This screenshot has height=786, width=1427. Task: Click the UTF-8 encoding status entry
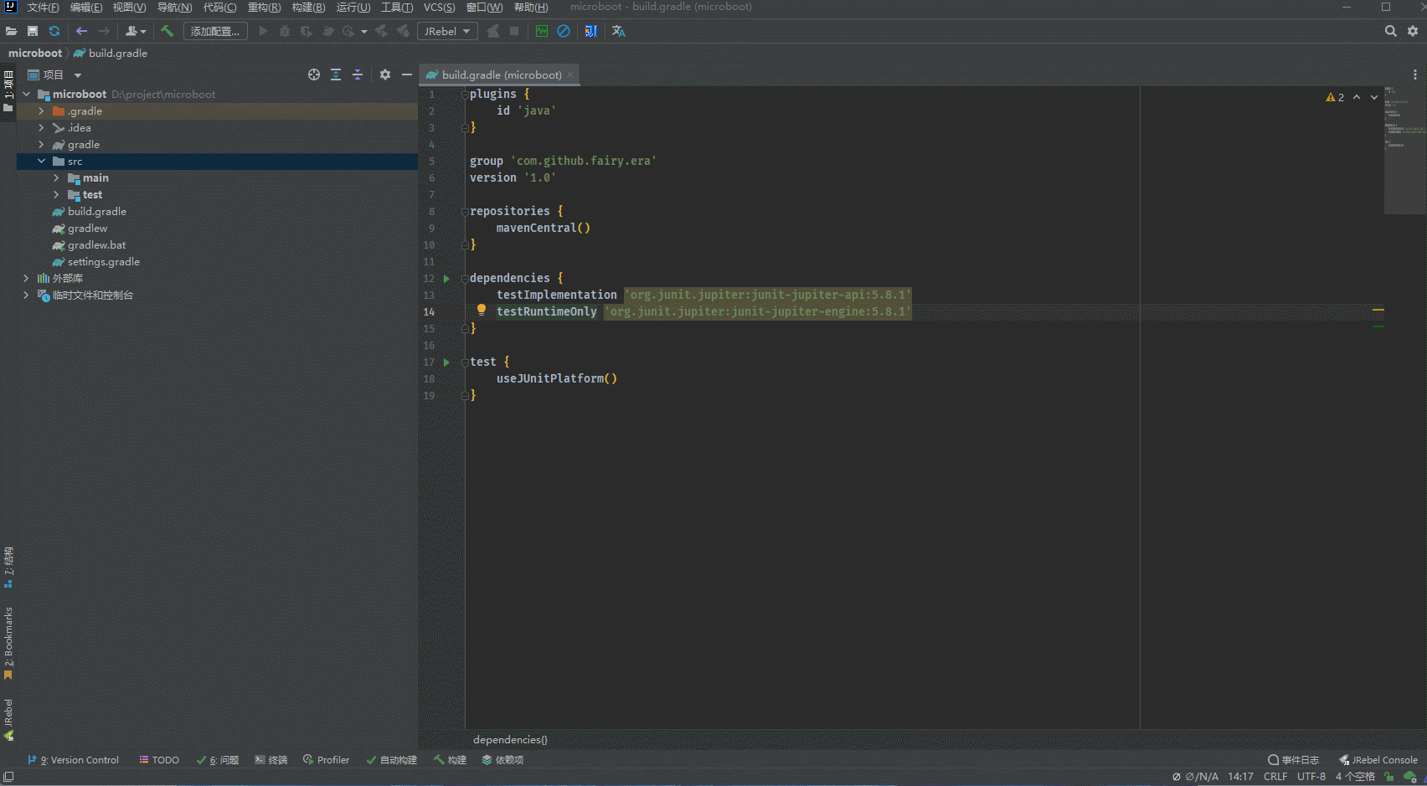[x=1311, y=777]
